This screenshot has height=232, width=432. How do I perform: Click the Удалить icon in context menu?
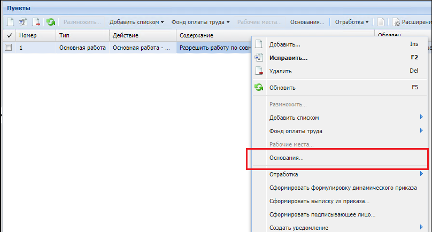(259, 71)
